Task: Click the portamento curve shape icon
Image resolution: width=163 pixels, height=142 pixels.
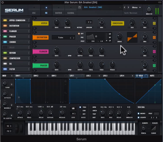Action: point(153,128)
